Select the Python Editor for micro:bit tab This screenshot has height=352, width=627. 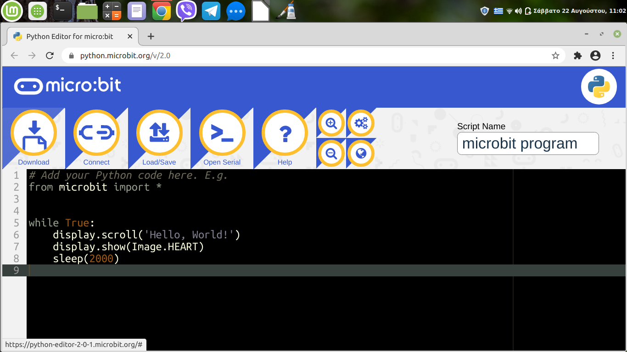[x=73, y=37]
